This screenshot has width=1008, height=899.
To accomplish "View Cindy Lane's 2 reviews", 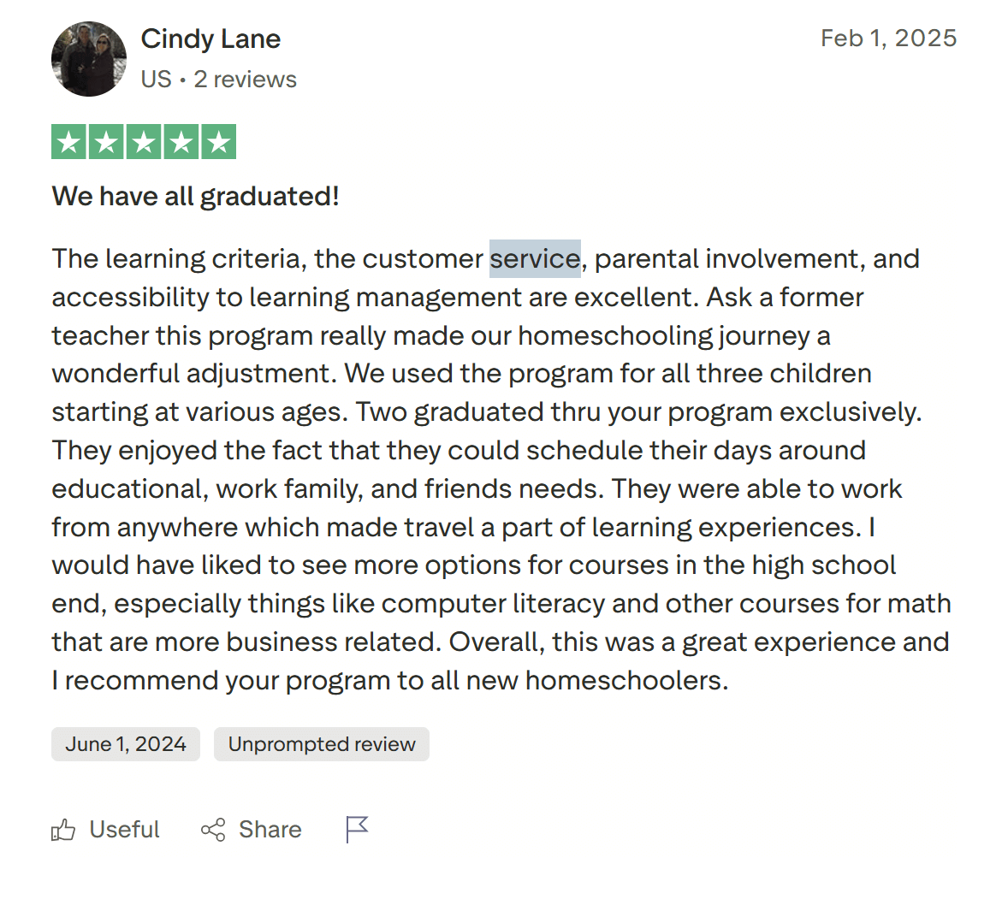I will (x=245, y=79).
